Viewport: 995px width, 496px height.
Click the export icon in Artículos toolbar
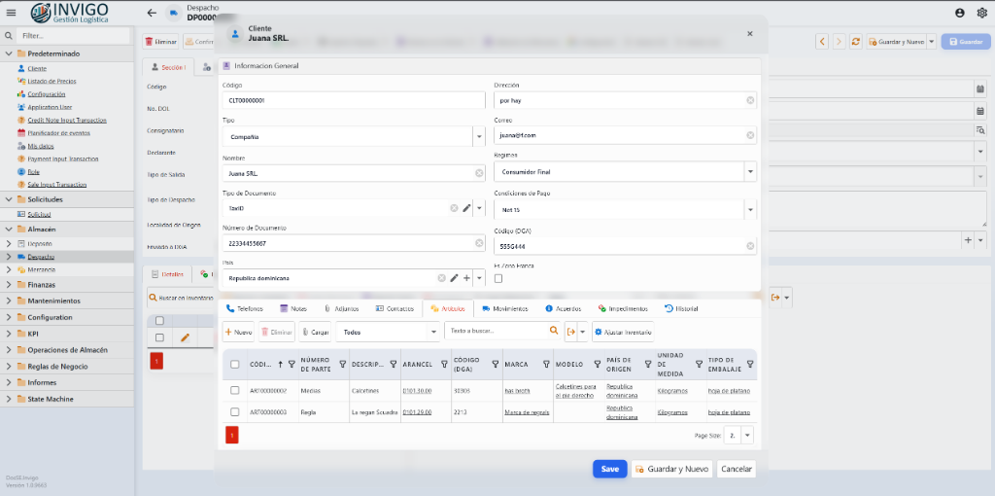coord(570,332)
